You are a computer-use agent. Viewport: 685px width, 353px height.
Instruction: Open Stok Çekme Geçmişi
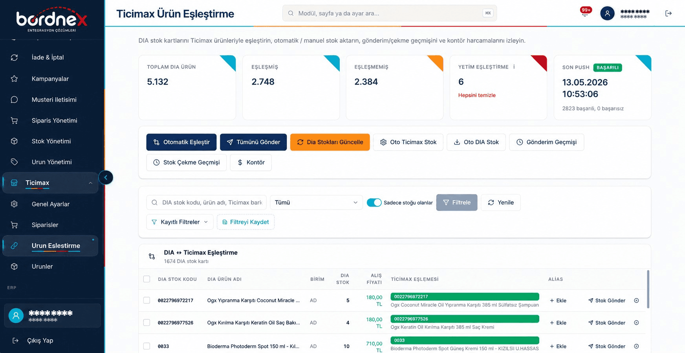point(187,163)
